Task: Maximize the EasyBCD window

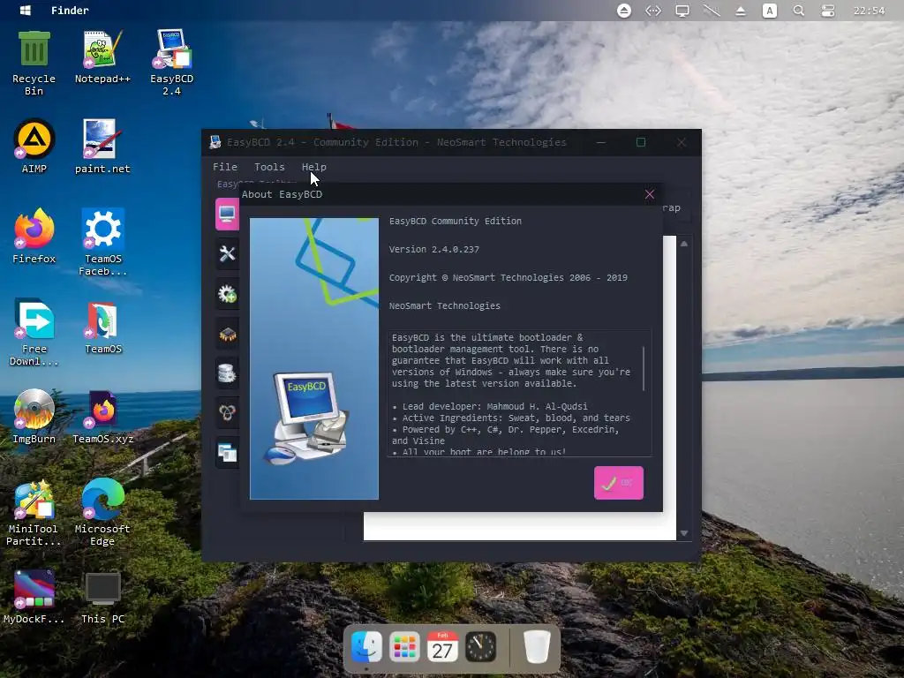Action: tap(641, 142)
